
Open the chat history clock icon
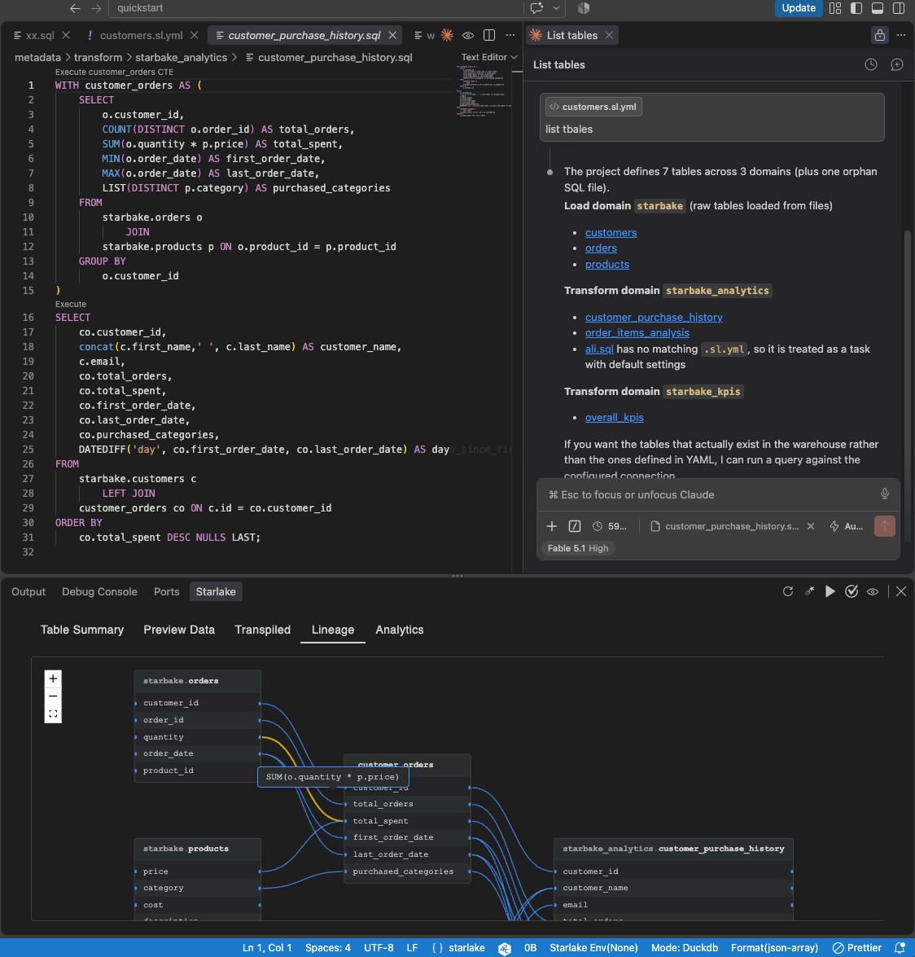pyautogui.click(x=871, y=64)
